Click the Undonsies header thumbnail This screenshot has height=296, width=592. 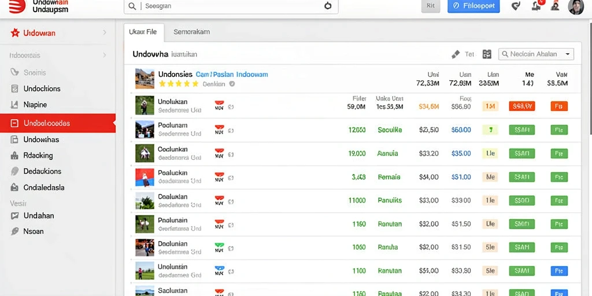[x=145, y=79]
